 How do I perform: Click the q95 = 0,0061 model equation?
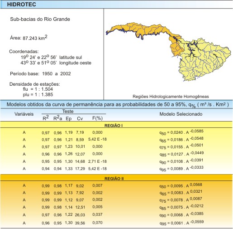coord(181,223)
